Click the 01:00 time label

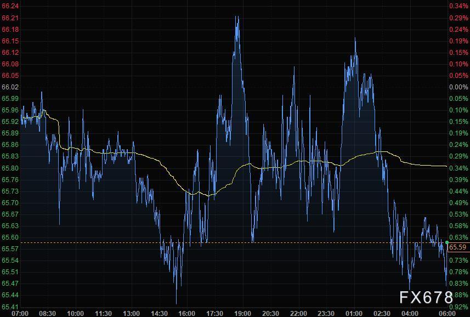pos(354,313)
